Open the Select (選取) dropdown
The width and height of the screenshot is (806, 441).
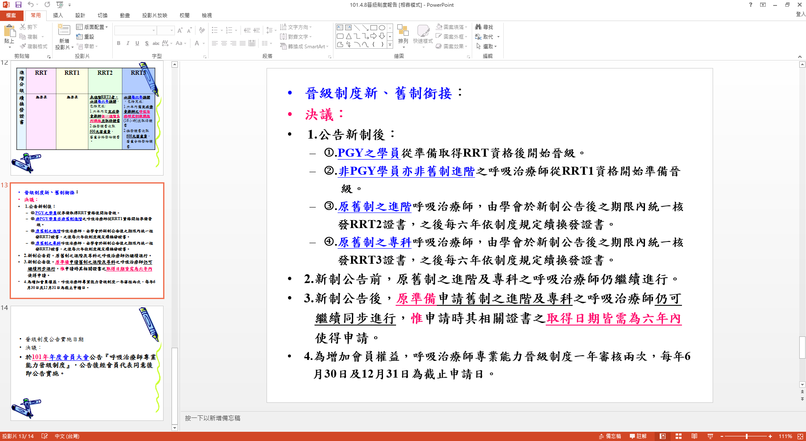click(487, 46)
